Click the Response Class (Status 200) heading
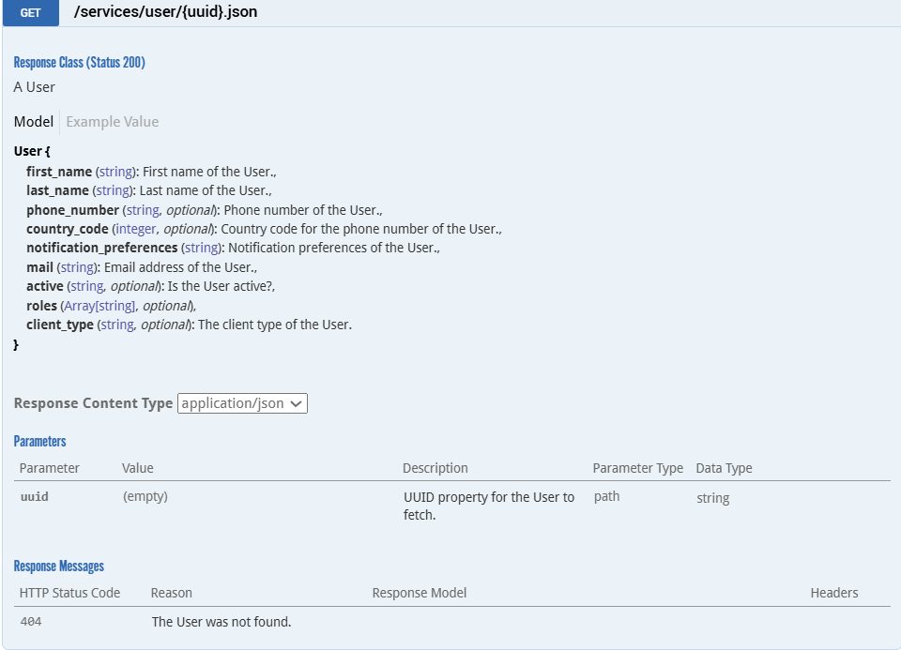Viewport: 901px width, 650px height. tap(79, 63)
